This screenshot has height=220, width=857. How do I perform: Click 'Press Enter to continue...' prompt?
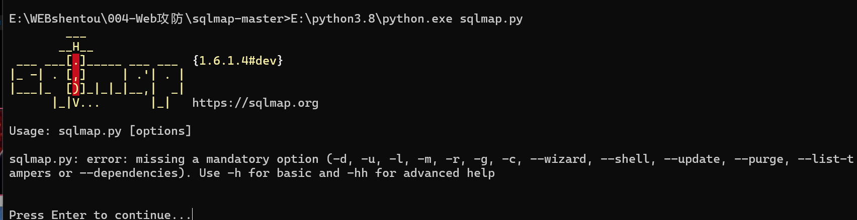100,214
